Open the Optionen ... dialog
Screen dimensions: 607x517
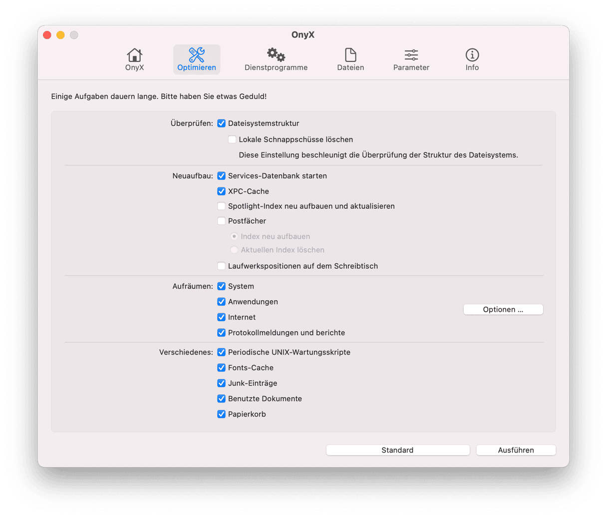point(503,310)
